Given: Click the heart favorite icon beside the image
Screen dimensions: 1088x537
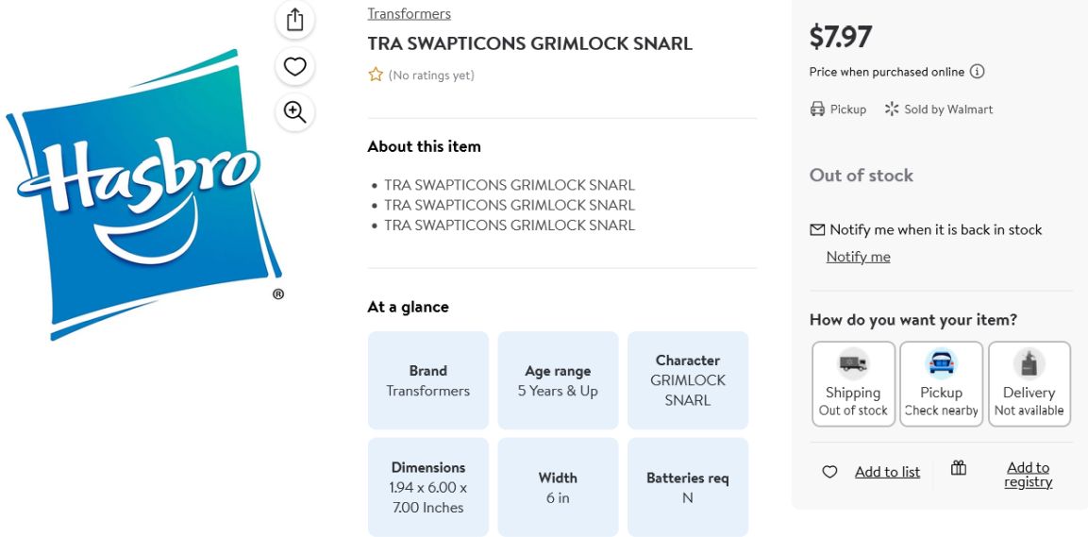Looking at the screenshot, I should click(295, 67).
